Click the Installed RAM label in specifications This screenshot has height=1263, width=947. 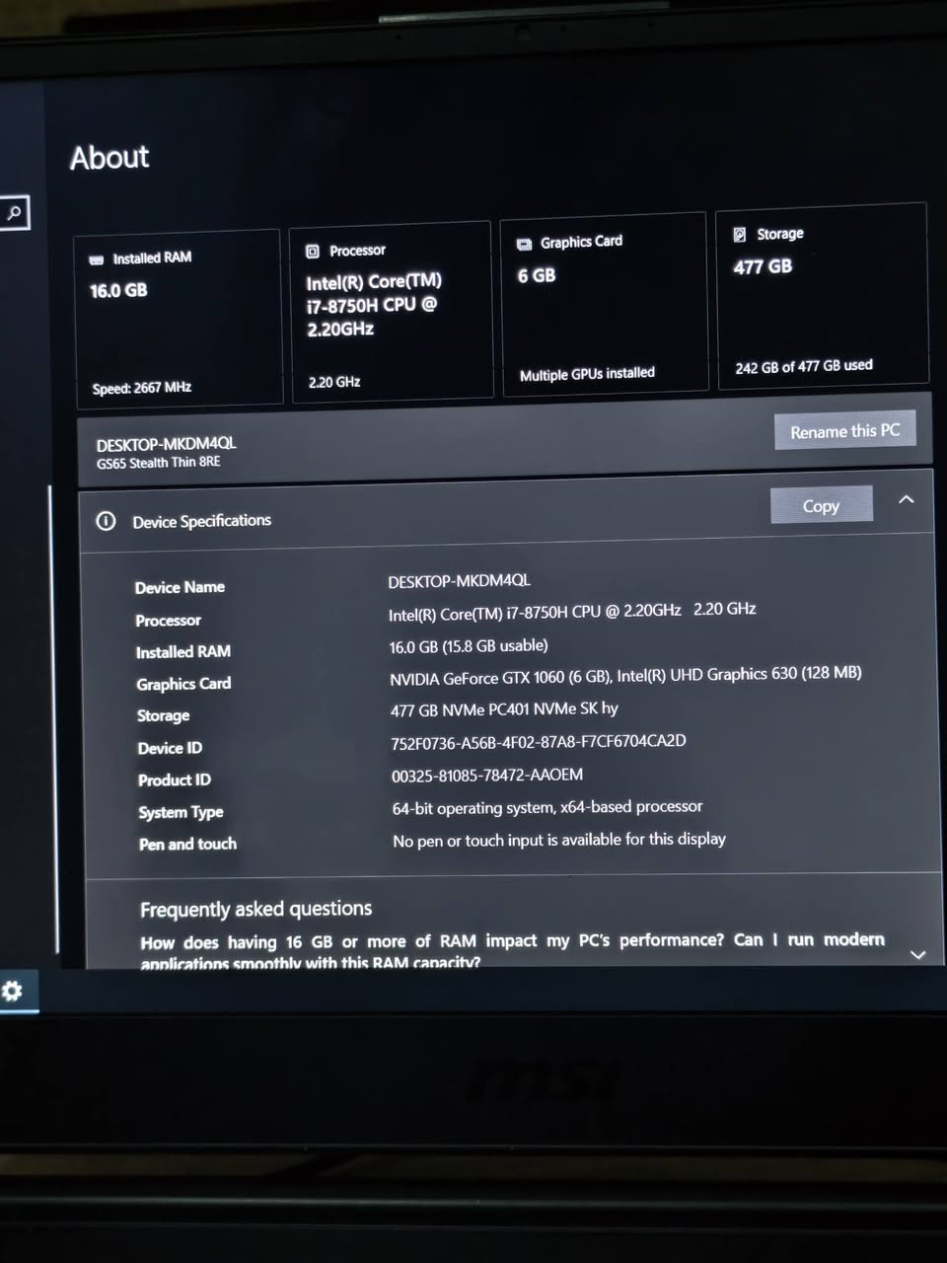click(x=182, y=651)
